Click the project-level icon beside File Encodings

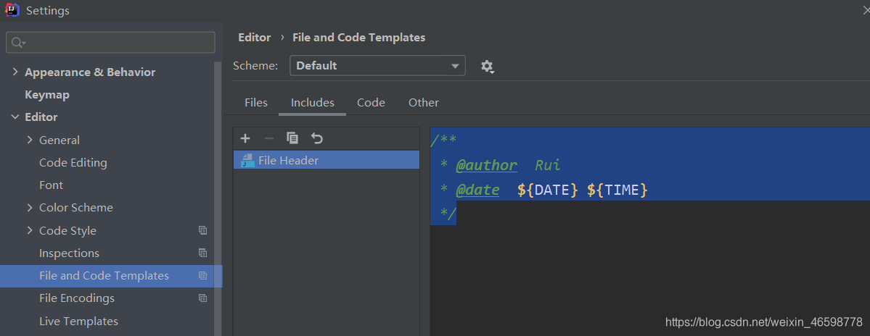click(x=203, y=298)
